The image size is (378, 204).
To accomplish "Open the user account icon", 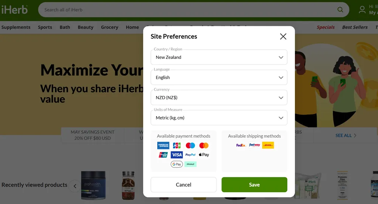I will pos(362,10).
